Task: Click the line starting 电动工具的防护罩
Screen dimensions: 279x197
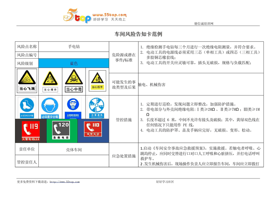Action: [x=196, y=130]
